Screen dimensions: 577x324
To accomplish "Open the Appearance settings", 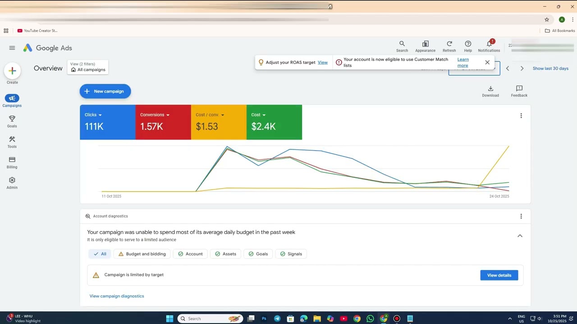I will click(425, 46).
